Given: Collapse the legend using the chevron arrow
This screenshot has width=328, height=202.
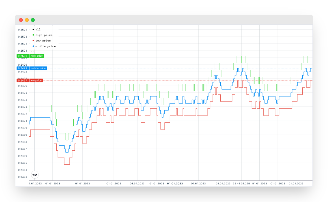Looking at the screenshot, I should pos(33,51).
